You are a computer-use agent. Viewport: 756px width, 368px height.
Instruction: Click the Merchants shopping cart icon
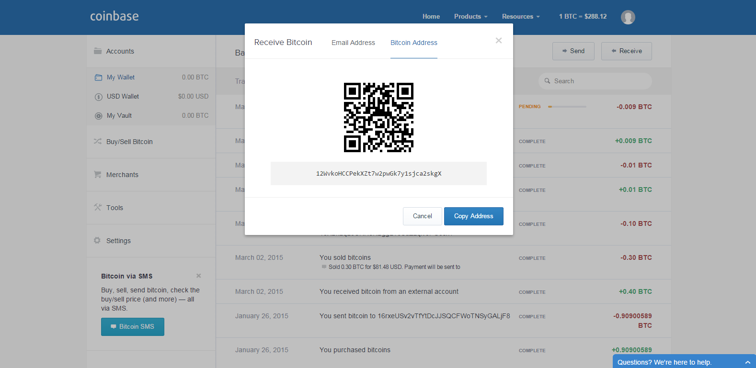pyautogui.click(x=98, y=175)
